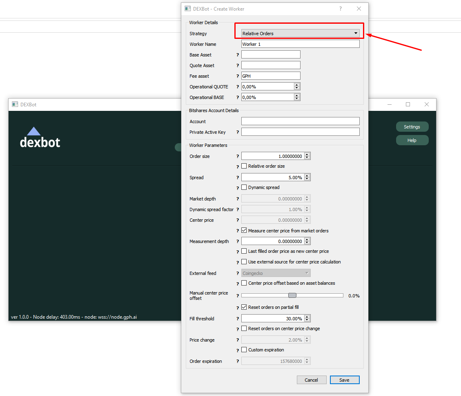The image size is (461, 396).
Task: Click the node status text in DEXBot
Action: pyautogui.click(x=74, y=317)
